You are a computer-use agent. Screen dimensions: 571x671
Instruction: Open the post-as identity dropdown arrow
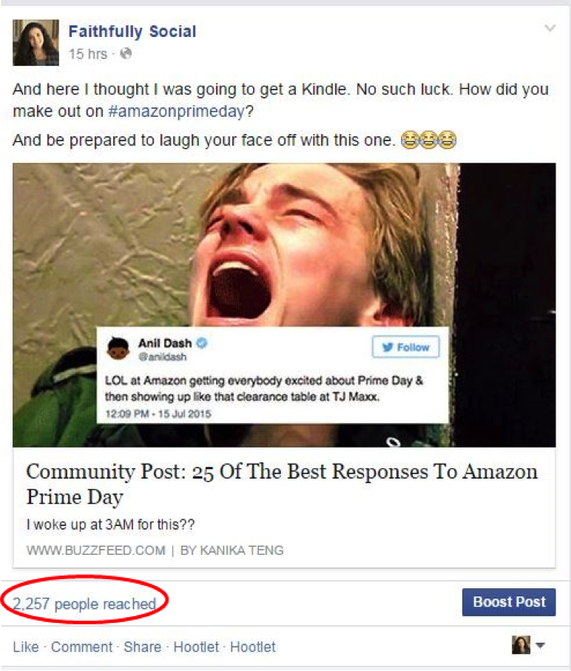pos(540,645)
